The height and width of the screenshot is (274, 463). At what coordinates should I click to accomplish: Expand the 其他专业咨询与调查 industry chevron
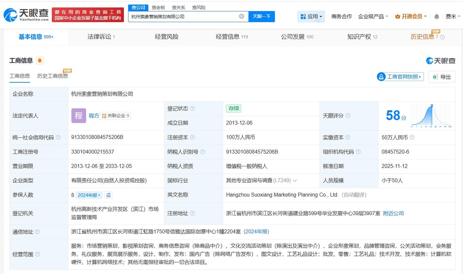[x=295, y=181]
